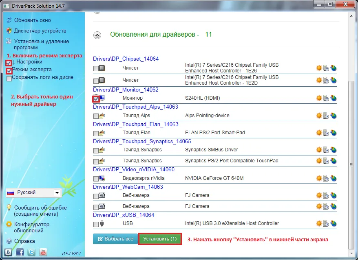Click sun icon for Synaptics SMBus Driver
The image size is (358, 260).
(319, 150)
